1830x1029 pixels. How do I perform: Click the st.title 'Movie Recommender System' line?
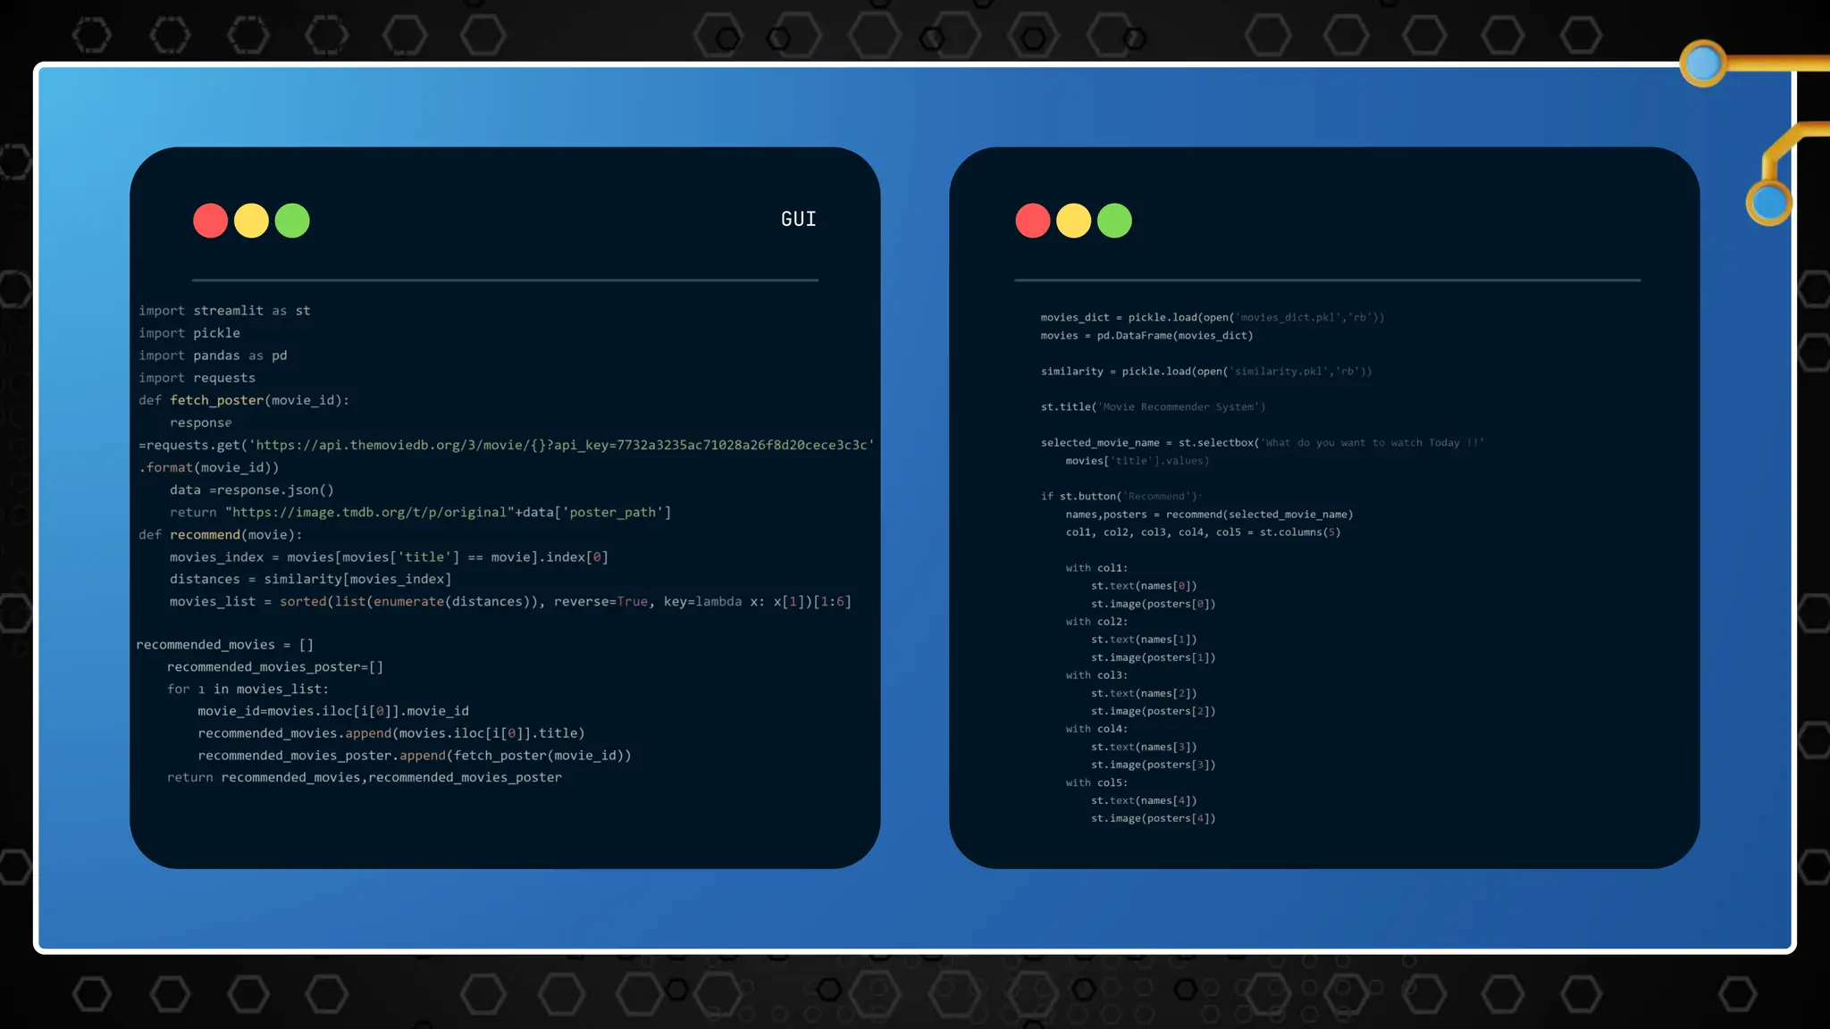[1153, 406]
